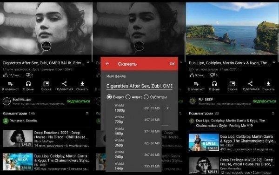The image size is (279, 175).
Task: Open Soul Mixtape channel avatar
Action: [x=7, y=101]
